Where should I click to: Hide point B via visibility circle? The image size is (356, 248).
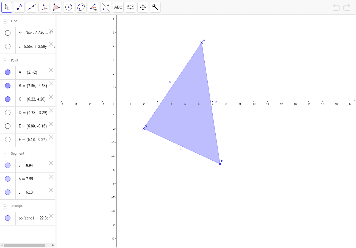pyautogui.click(x=8, y=86)
